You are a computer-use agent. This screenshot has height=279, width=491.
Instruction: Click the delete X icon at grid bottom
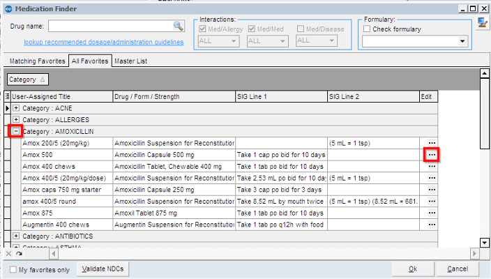click(9, 254)
